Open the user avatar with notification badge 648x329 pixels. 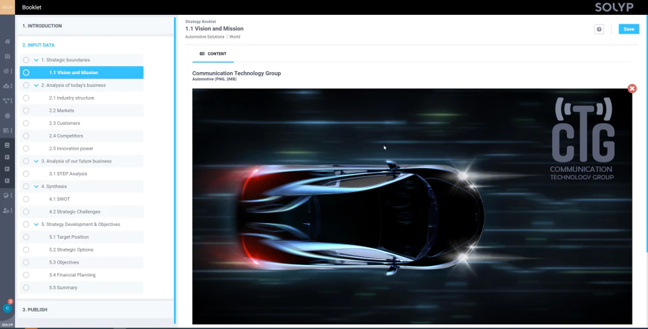(x=7, y=307)
